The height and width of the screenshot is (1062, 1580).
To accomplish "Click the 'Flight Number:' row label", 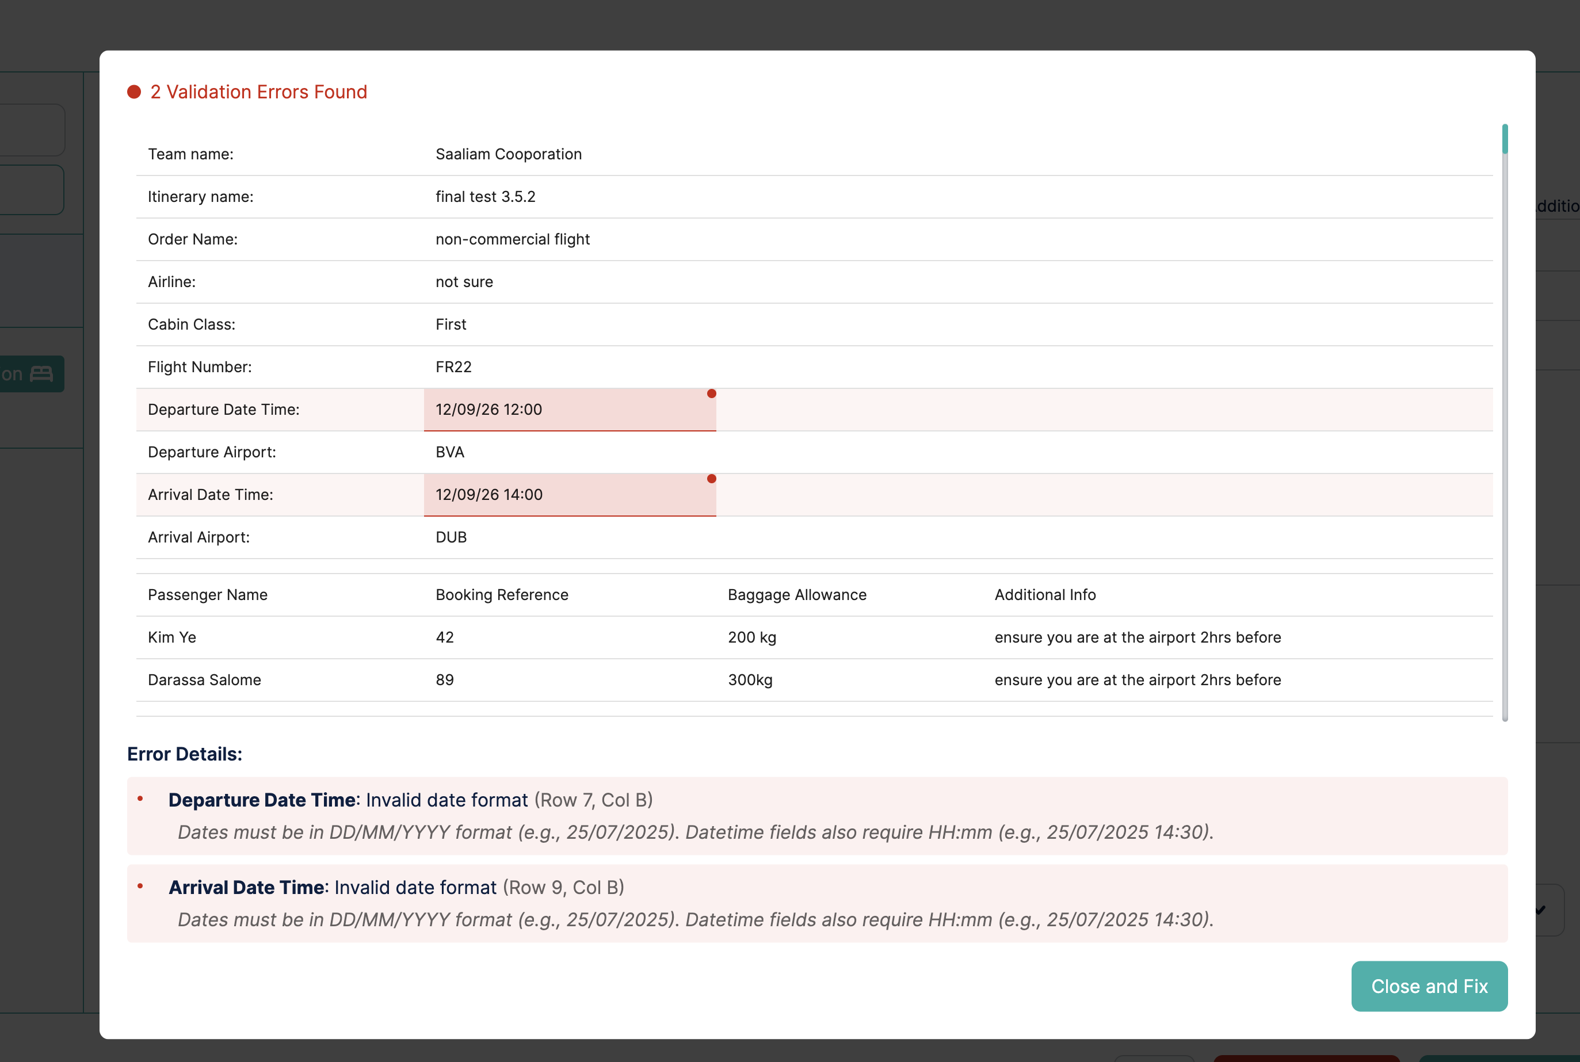I will [200, 367].
